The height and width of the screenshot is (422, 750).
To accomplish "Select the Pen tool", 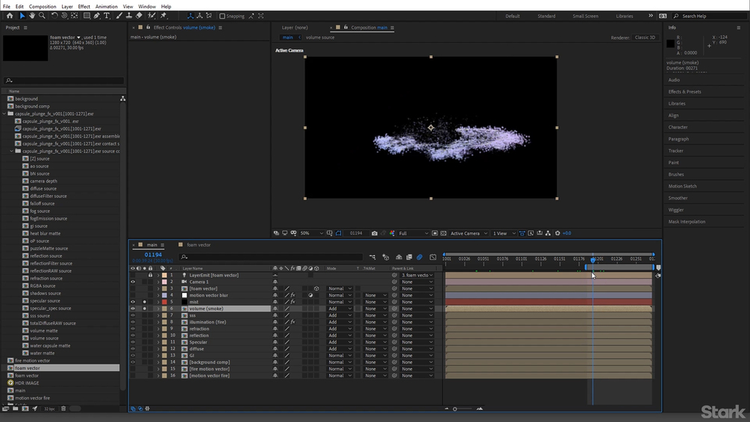I will (97, 16).
